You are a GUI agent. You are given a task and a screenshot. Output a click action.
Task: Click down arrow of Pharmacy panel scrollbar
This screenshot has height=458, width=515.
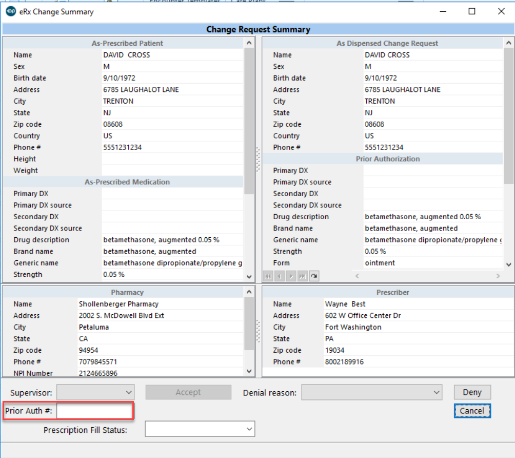click(x=249, y=371)
